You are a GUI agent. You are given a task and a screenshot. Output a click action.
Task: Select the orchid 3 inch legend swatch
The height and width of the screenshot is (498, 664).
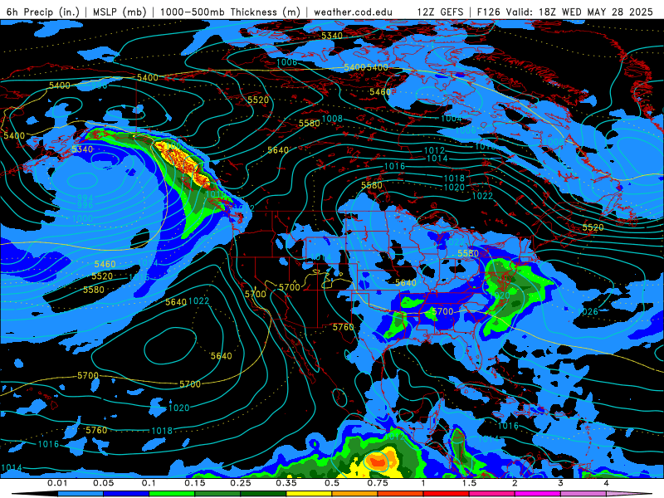click(x=583, y=494)
